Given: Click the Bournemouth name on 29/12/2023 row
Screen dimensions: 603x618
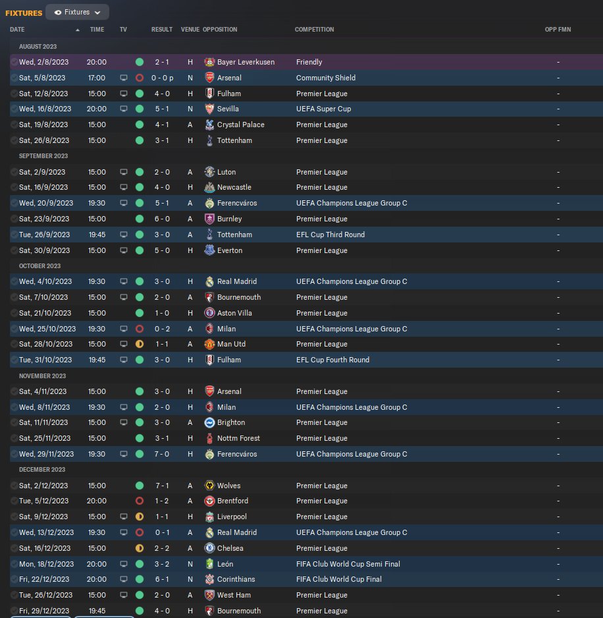Looking at the screenshot, I should click(239, 611).
